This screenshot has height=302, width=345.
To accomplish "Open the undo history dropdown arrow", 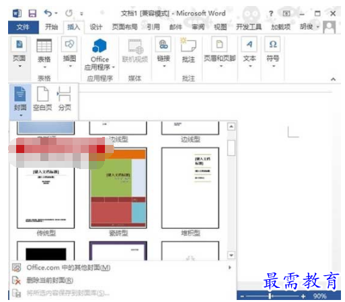I will [x=56, y=13].
